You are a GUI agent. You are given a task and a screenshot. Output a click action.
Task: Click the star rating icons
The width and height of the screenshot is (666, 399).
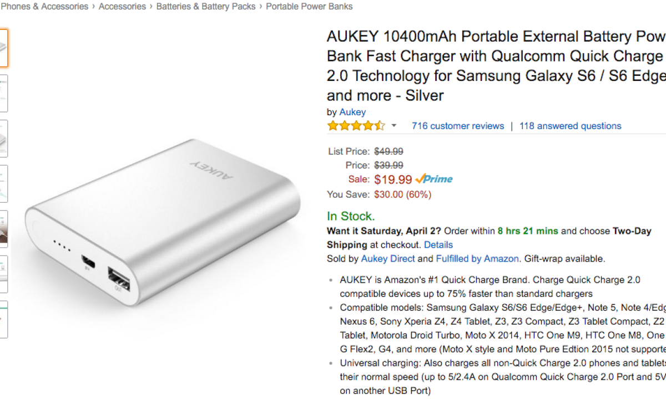[356, 126]
